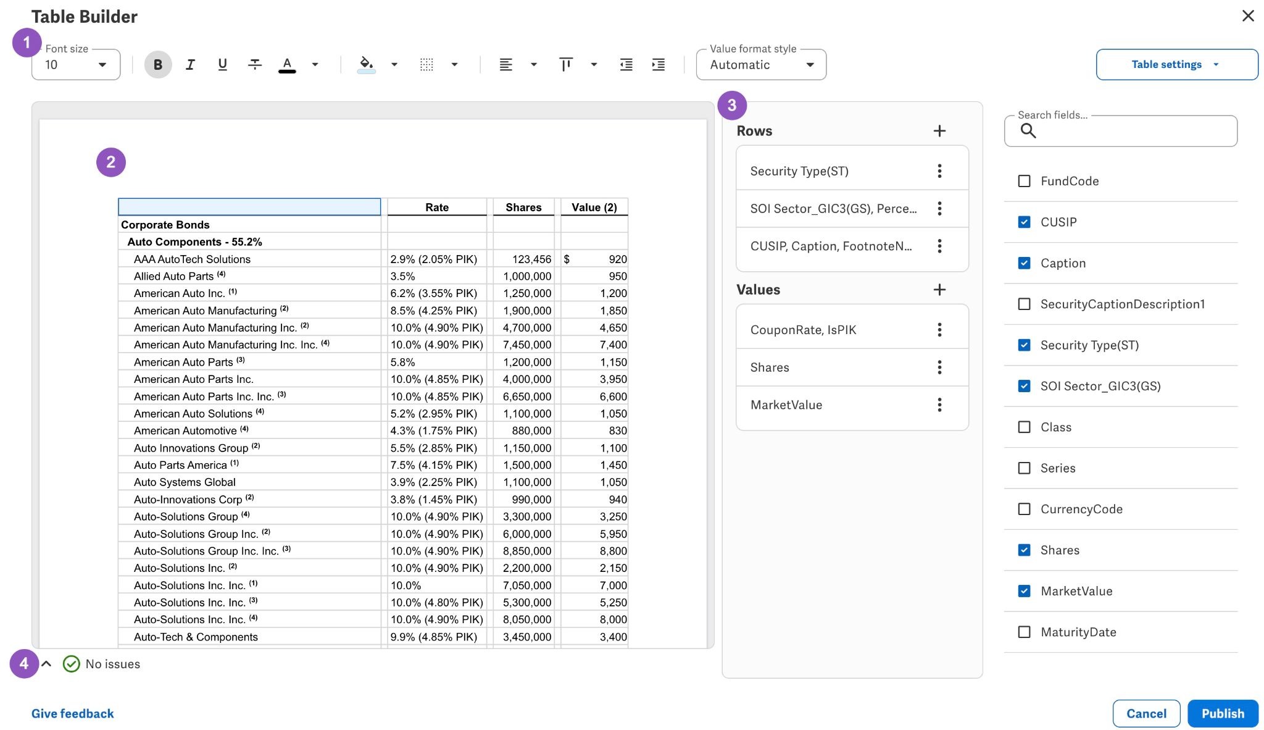
Task: Open options for CUSIP, Caption row
Action: click(939, 246)
